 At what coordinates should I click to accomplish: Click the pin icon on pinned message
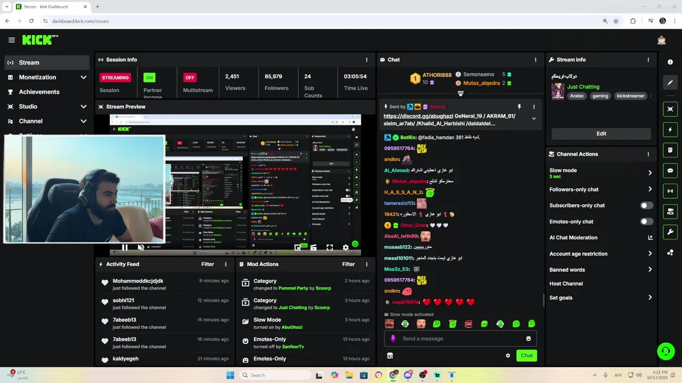pyautogui.click(x=519, y=107)
